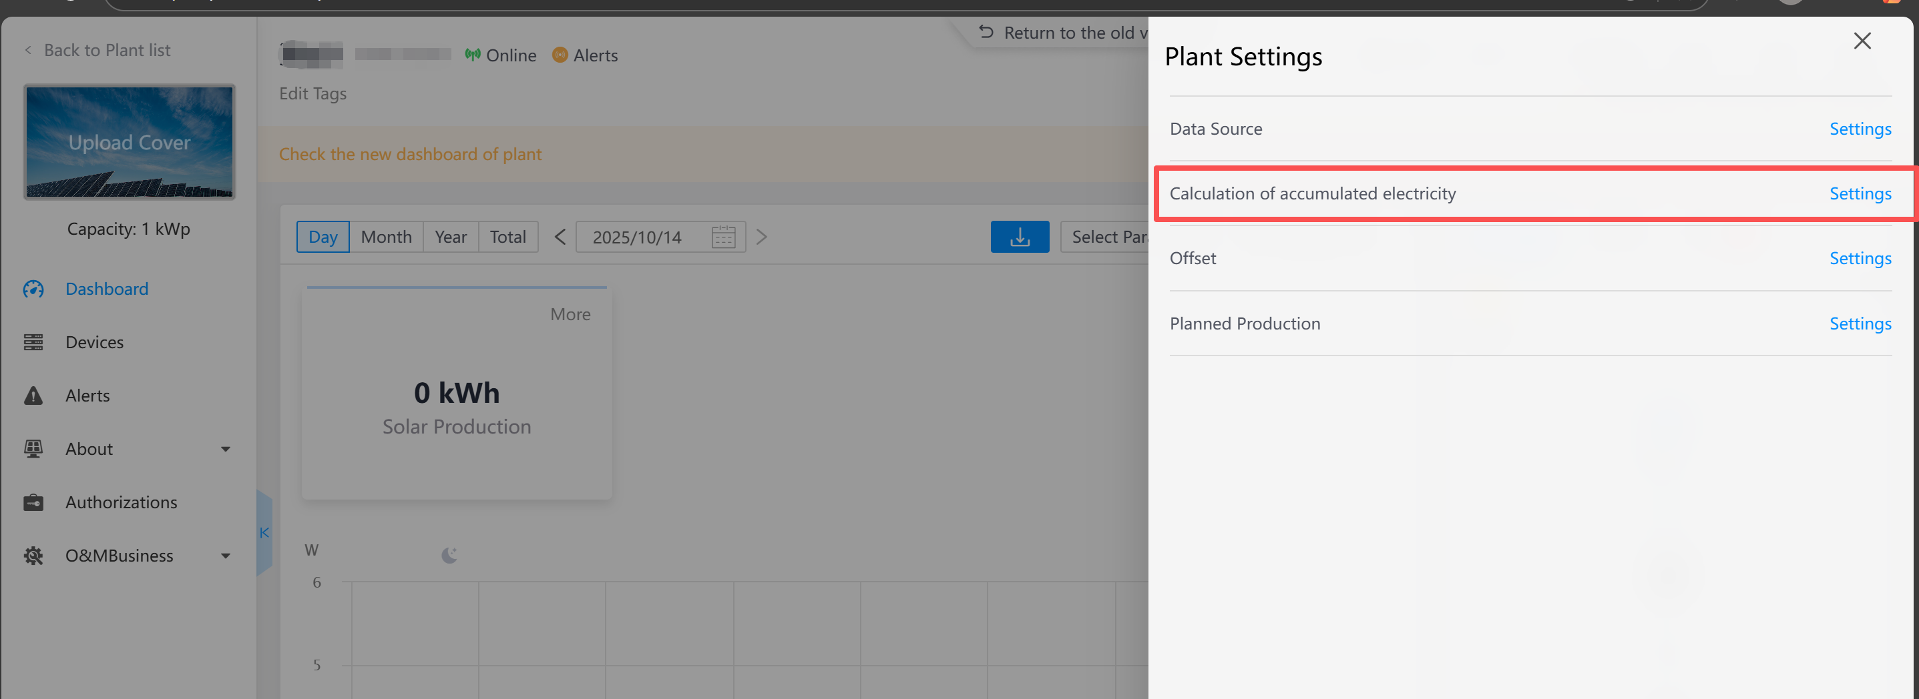Switch to the Month tab
The height and width of the screenshot is (699, 1919).
point(386,237)
